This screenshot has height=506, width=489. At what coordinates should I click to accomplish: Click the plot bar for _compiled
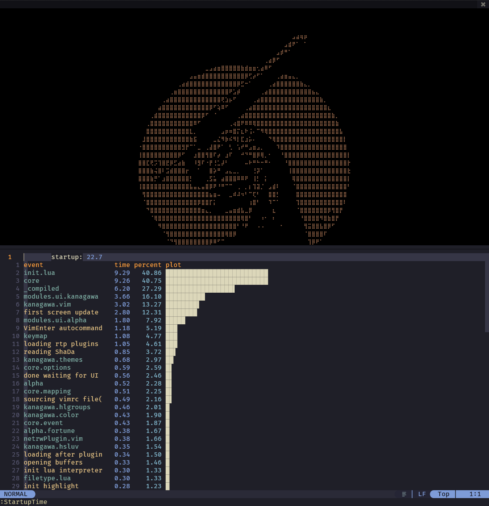[x=200, y=289]
